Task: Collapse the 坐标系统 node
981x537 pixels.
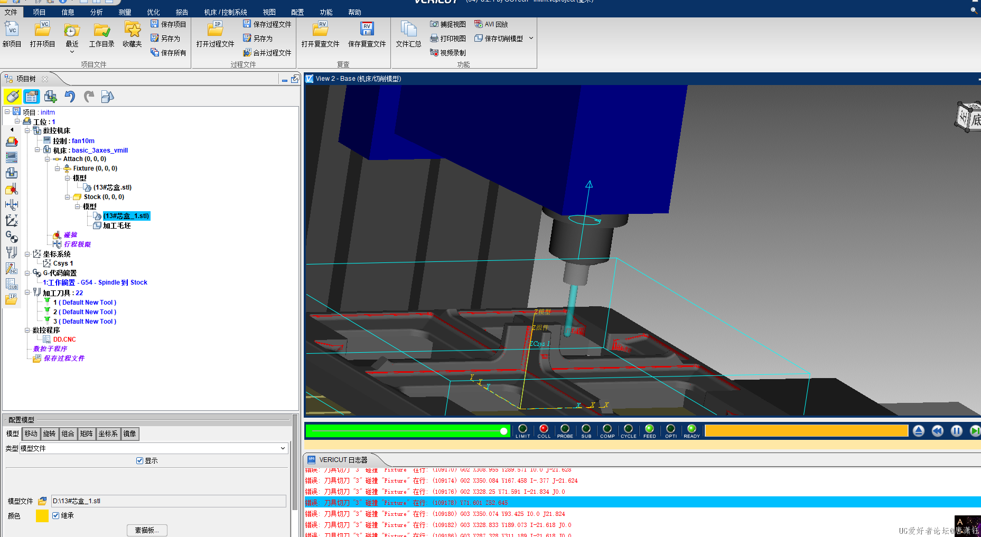Action: coord(27,254)
